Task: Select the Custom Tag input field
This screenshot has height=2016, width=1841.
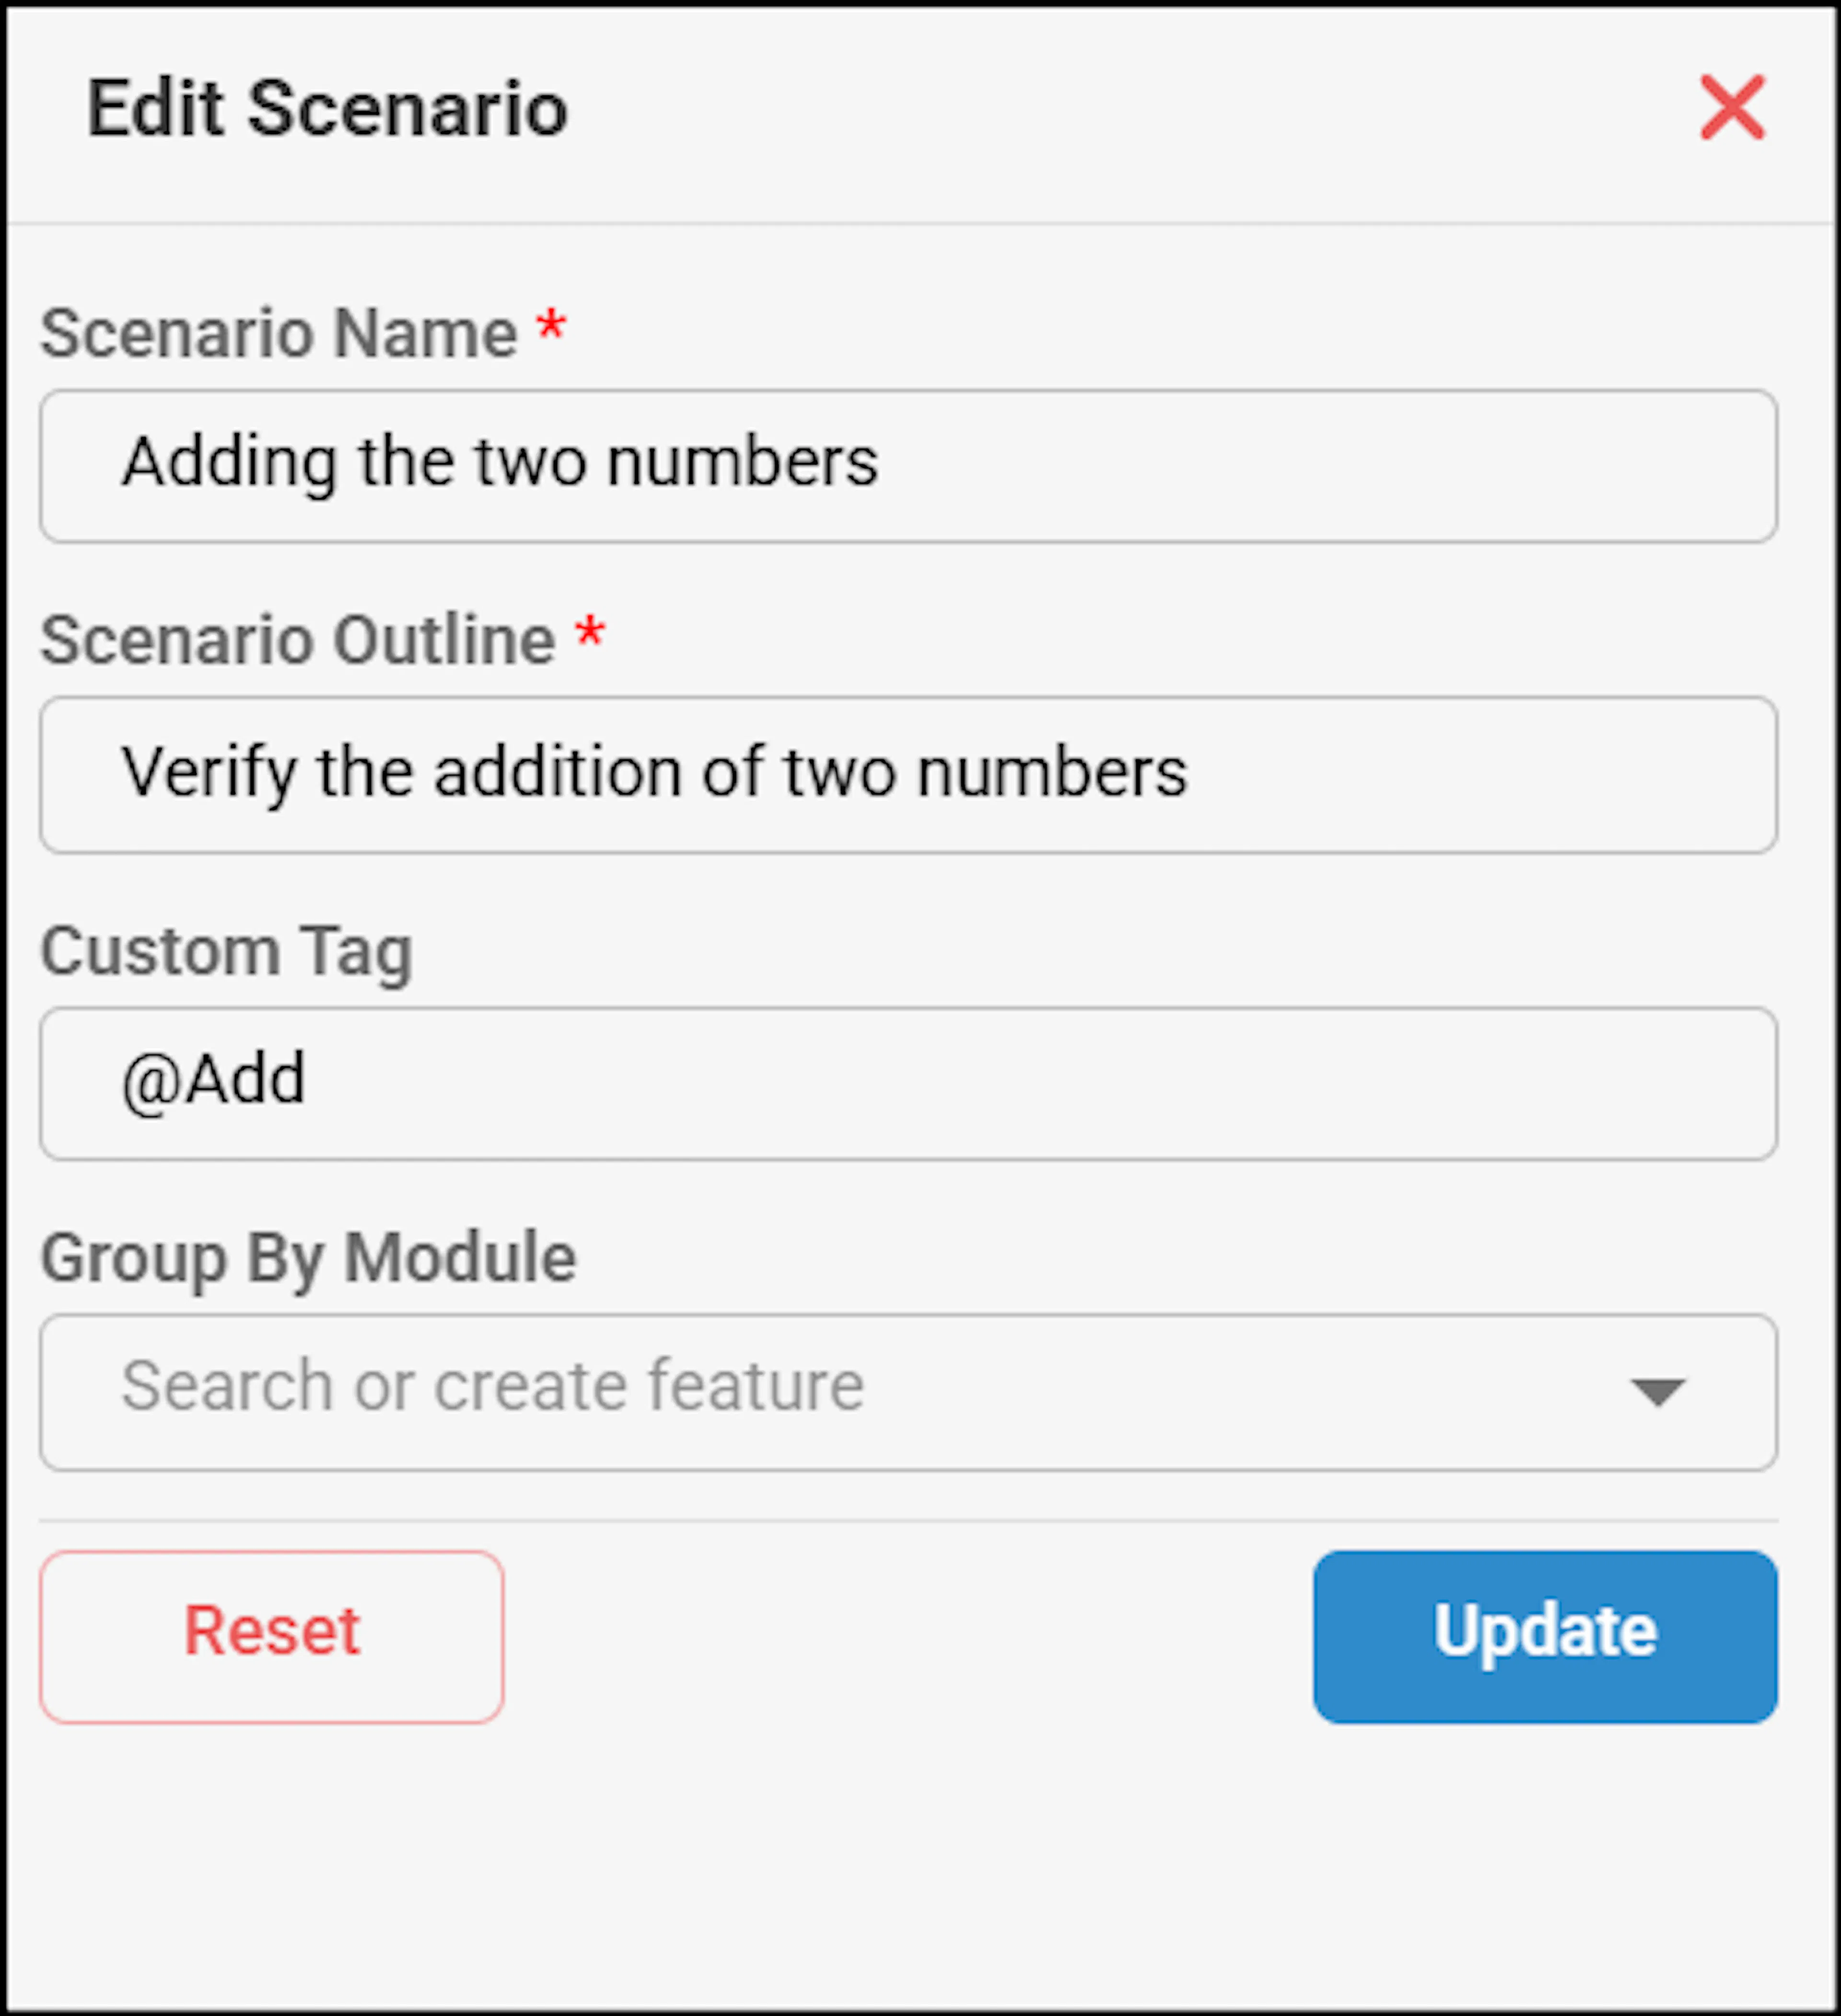Action: 908,1084
